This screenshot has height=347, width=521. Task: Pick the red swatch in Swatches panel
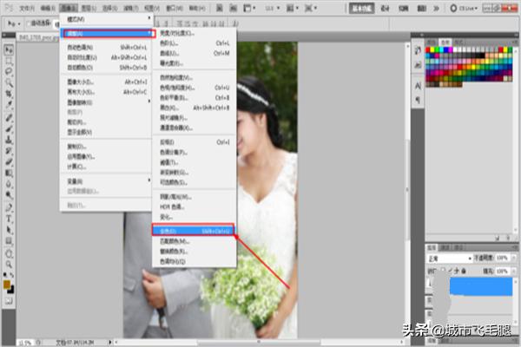(x=428, y=50)
